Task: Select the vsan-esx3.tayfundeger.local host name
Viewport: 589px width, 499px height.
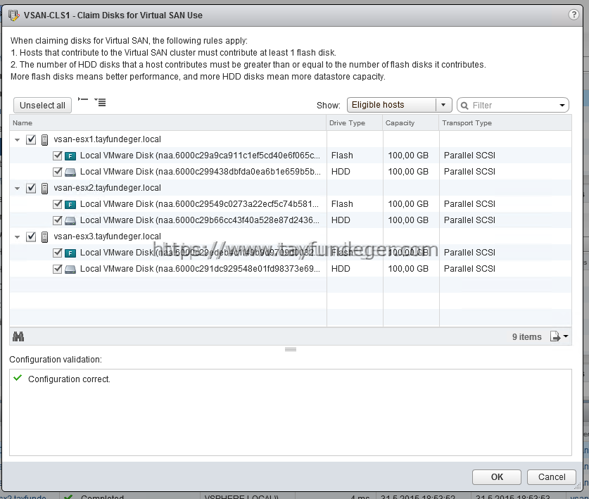Action: pos(107,236)
